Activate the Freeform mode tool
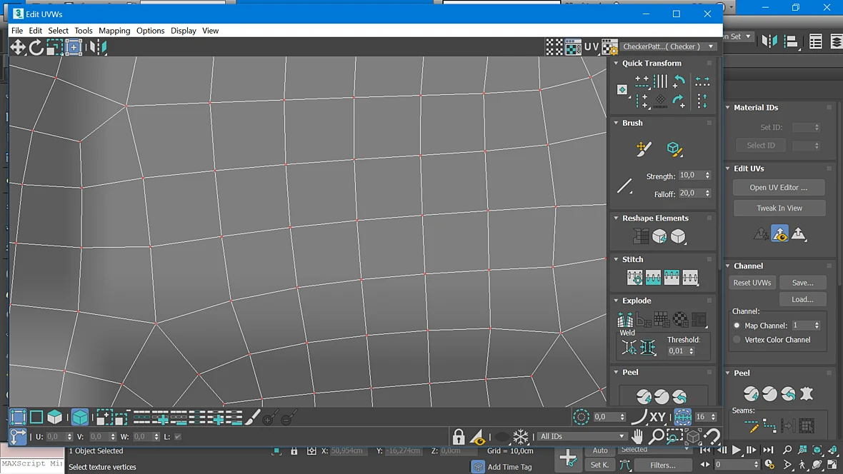Screen dimensions: 843x474 (x=73, y=47)
